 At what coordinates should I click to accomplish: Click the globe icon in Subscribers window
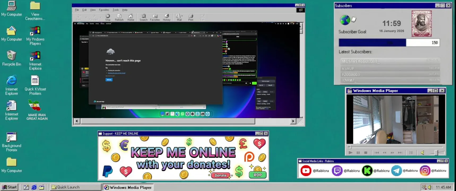[345, 20]
